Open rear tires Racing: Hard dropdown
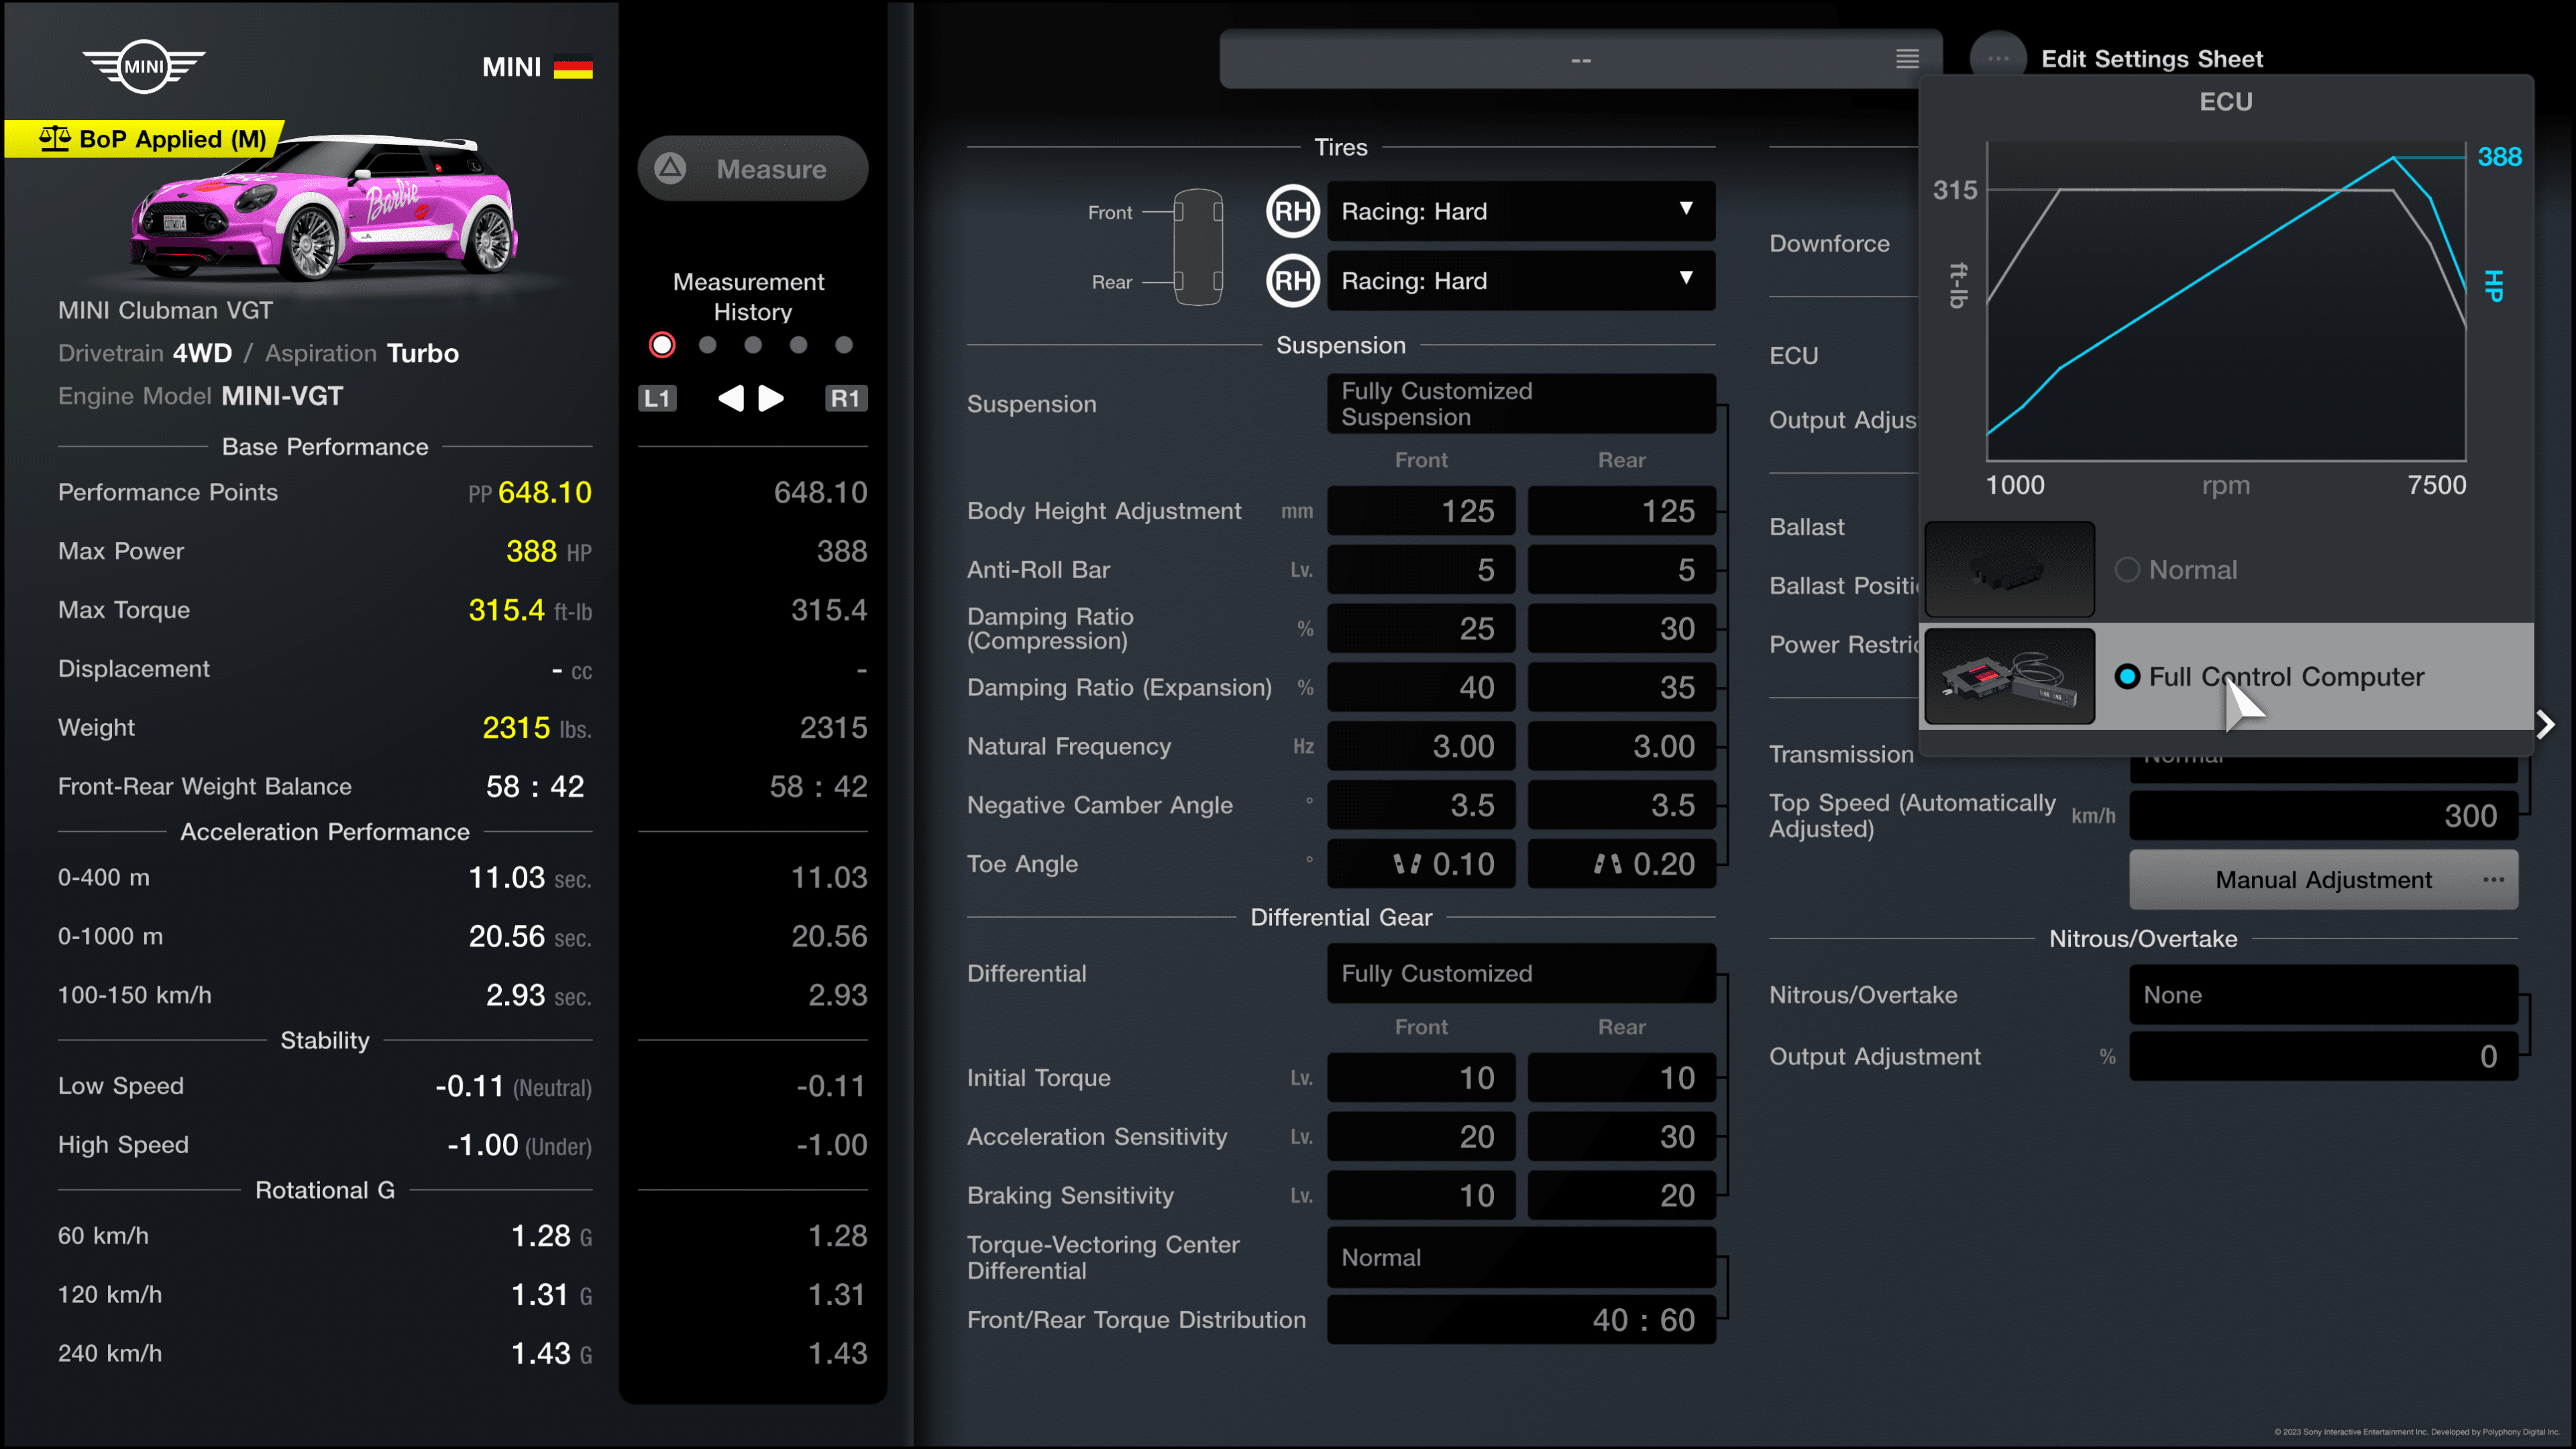This screenshot has height=1449, width=2576. [x=1520, y=281]
